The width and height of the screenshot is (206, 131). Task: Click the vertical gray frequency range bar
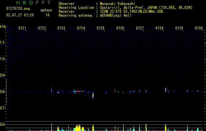pyautogui.click(x=7, y=92)
